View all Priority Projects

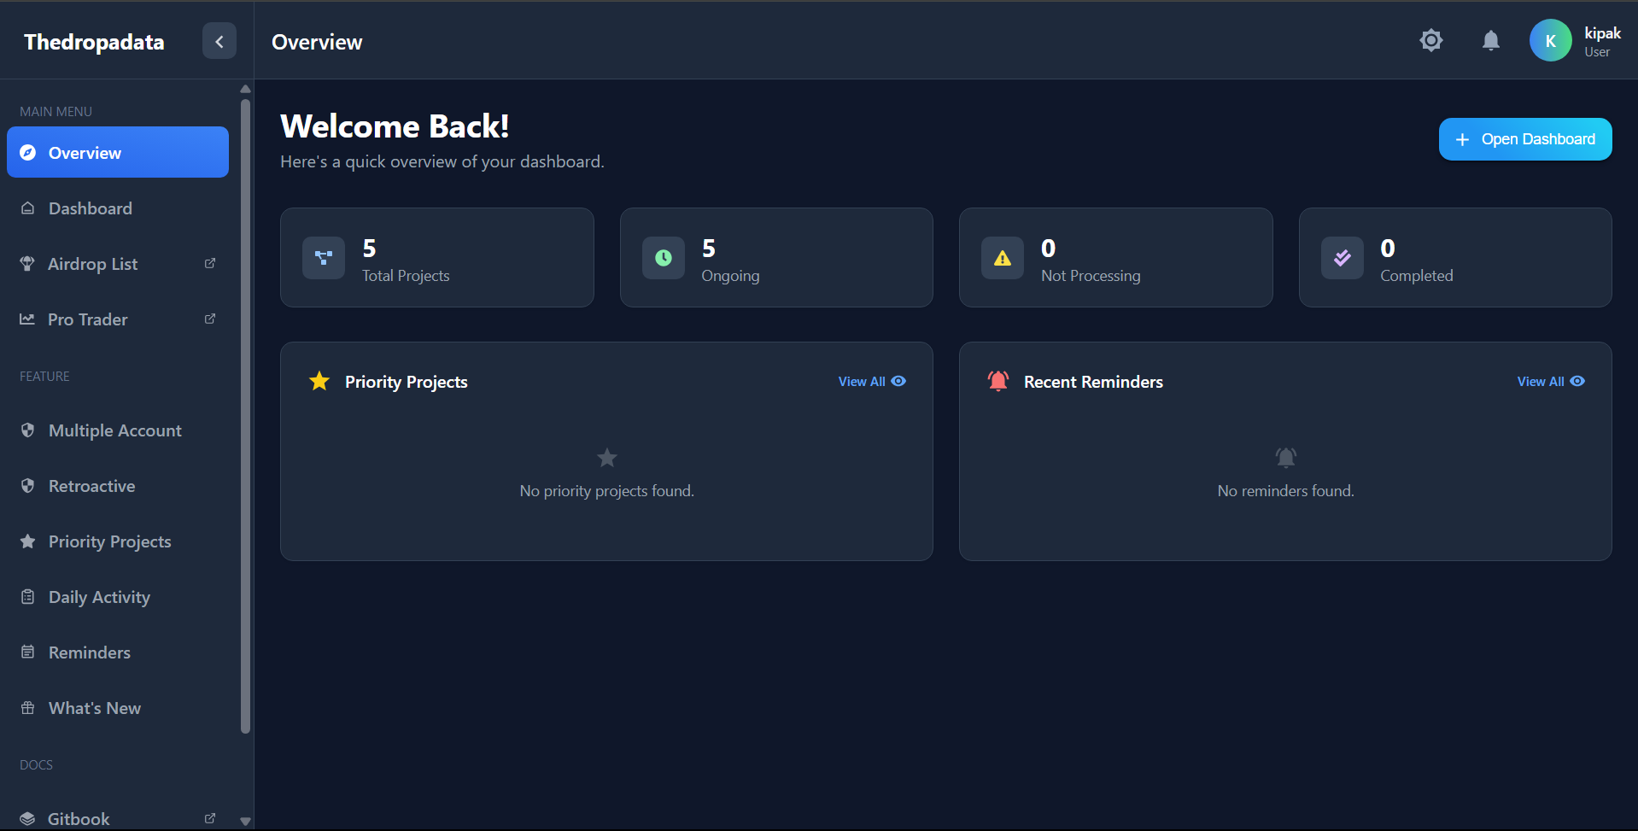point(871,382)
